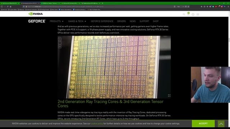Switch to the Verge Nvidia GeForce RTX tab
230x129 pixels.
[91, 3]
